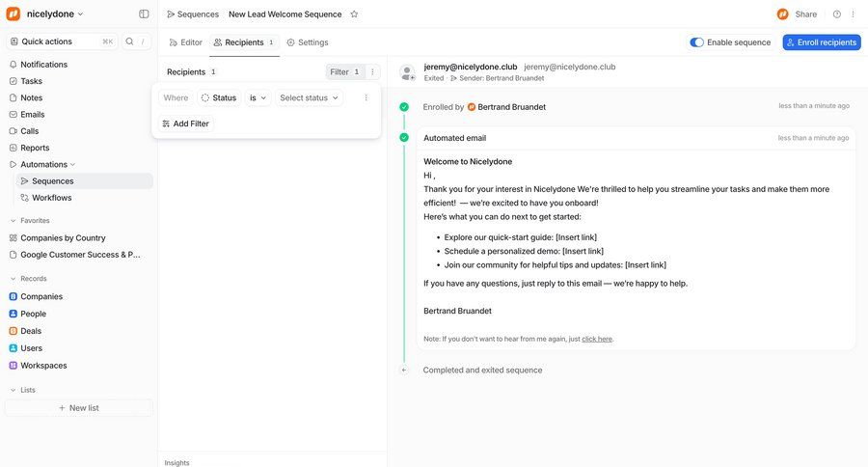Click the recipient avatar icon
This screenshot has height=467, width=868.
pos(407,72)
